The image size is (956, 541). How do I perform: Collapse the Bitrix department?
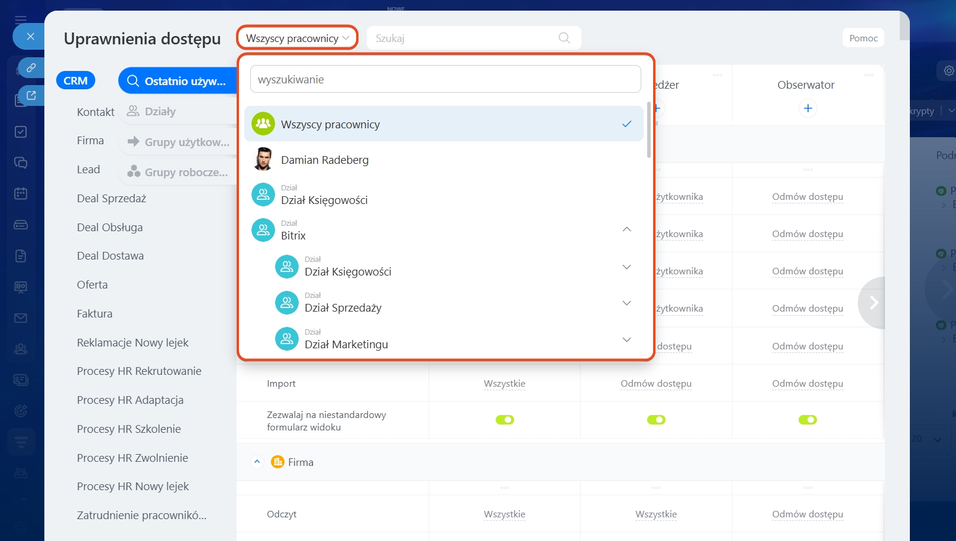coord(626,229)
